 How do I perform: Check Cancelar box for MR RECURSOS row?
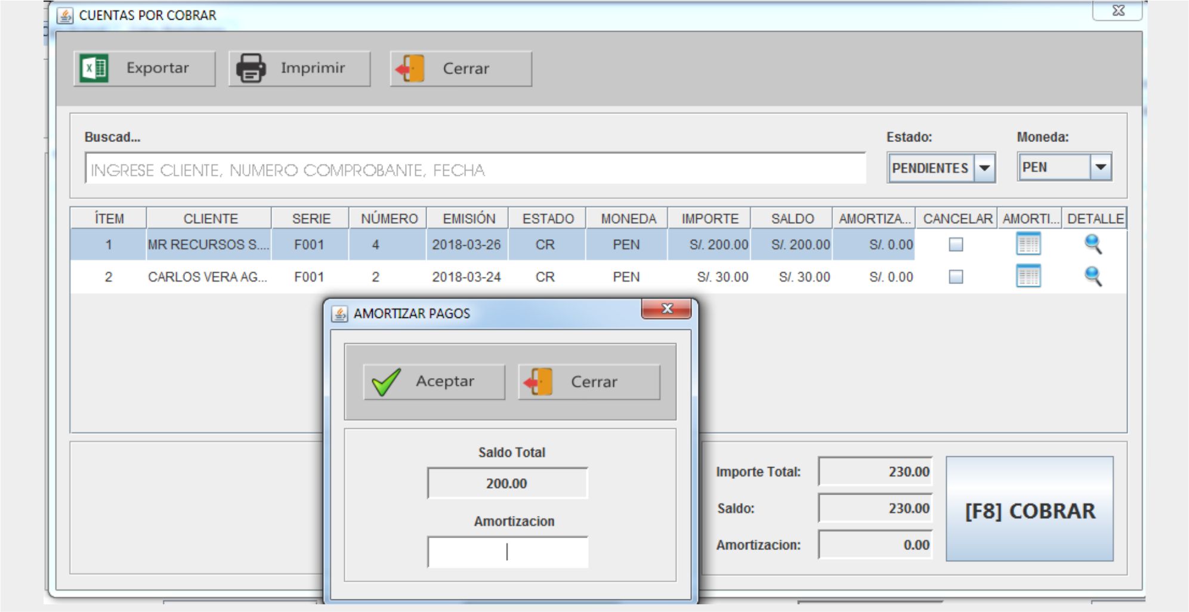click(x=956, y=245)
